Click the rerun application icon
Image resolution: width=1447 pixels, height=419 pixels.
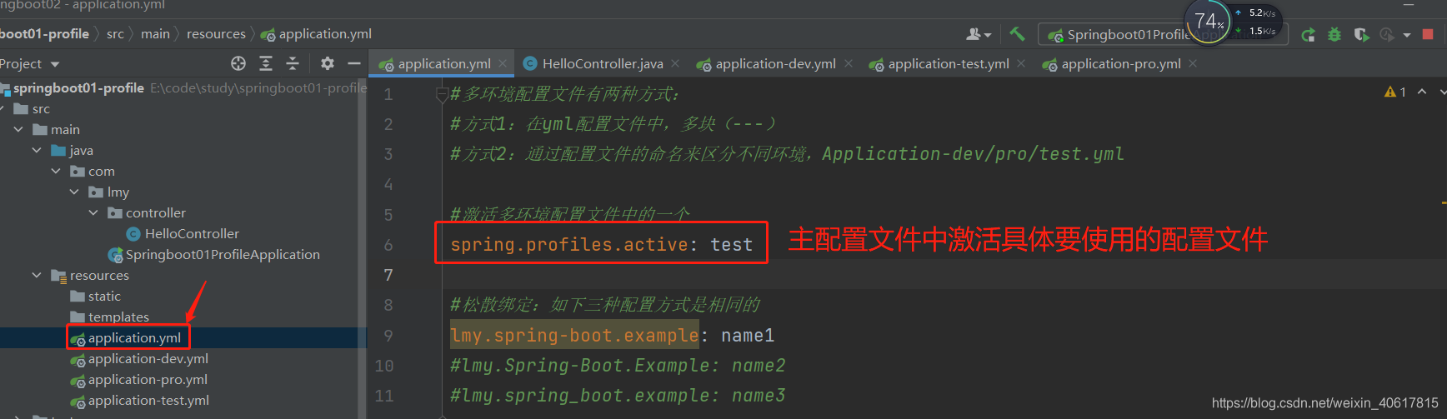coord(1309,34)
